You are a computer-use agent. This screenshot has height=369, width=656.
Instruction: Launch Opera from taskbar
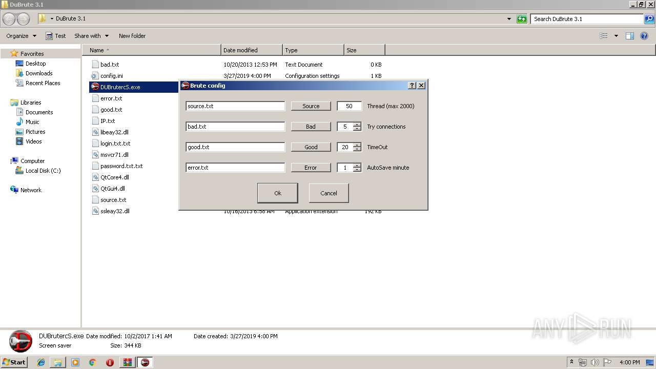[110, 362]
